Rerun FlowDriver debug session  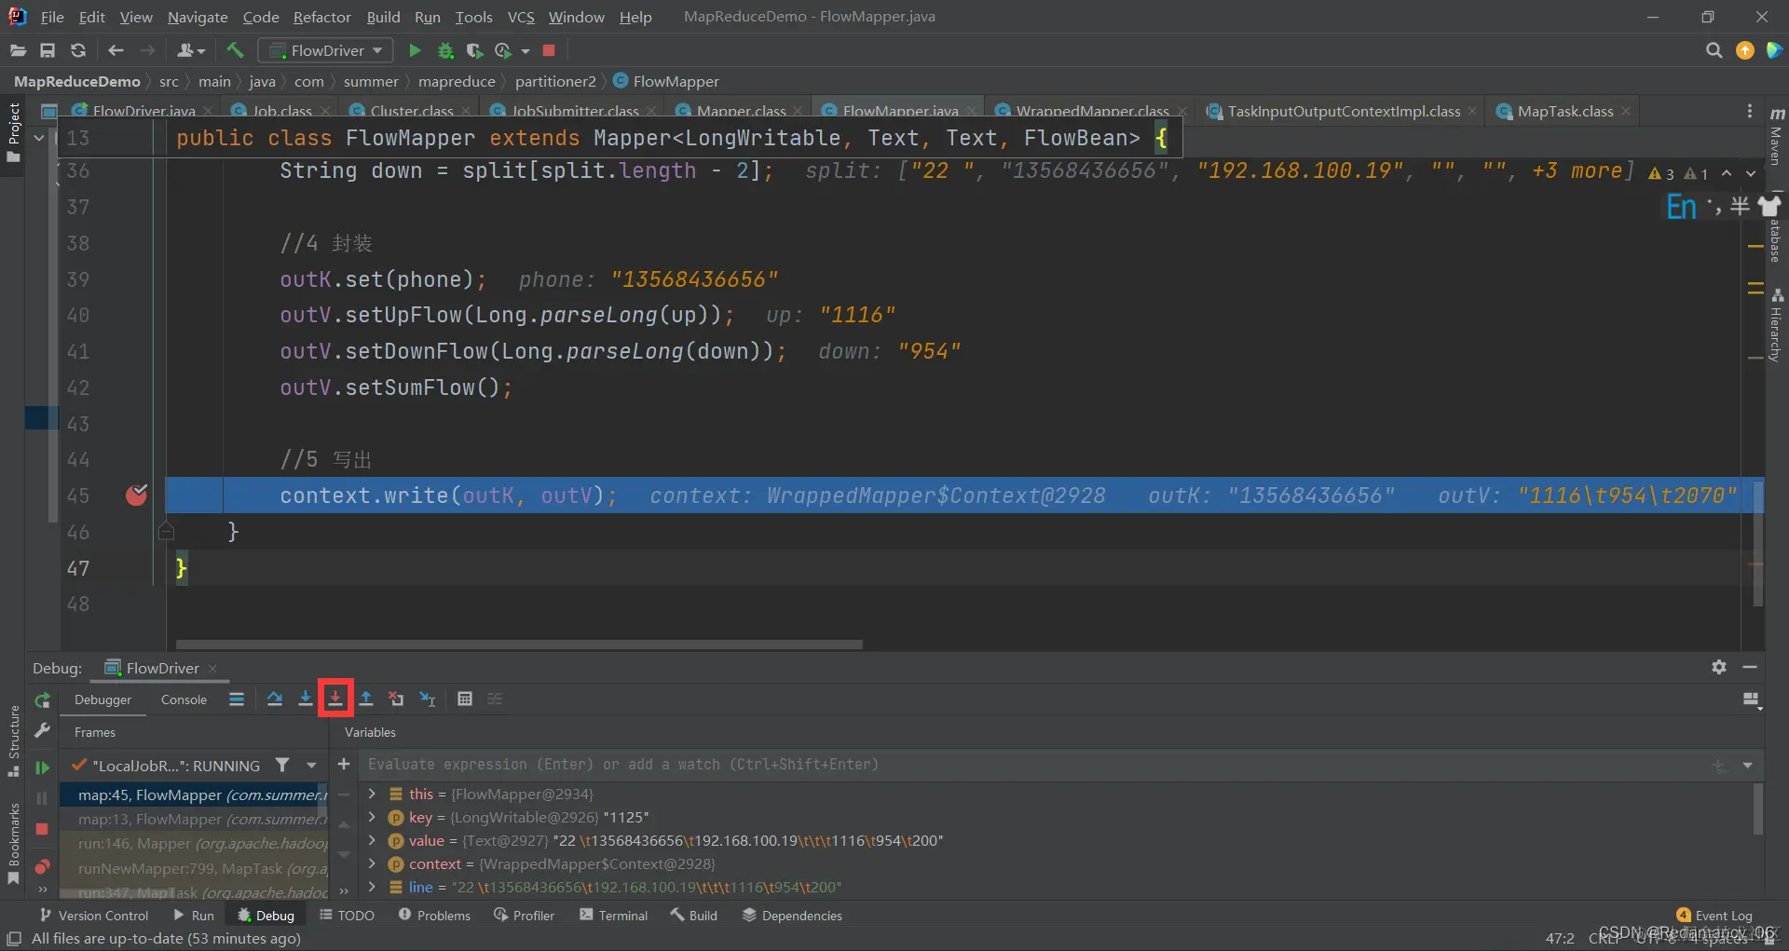coord(42,700)
